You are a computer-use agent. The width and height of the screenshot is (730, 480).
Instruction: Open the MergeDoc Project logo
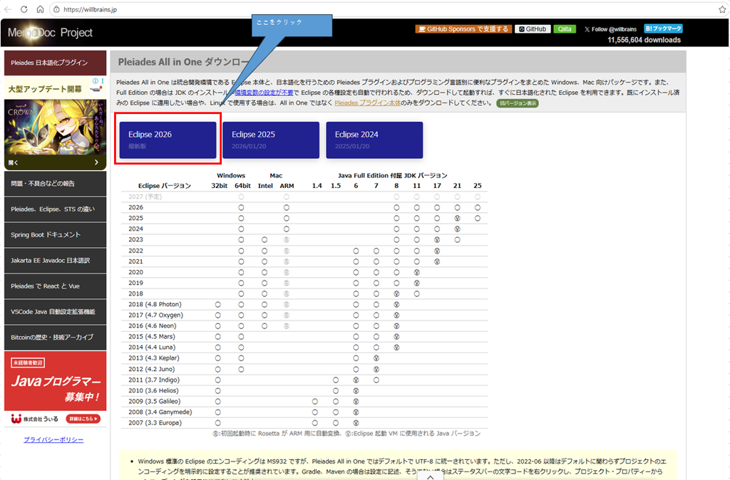pyautogui.click(x=50, y=33)
